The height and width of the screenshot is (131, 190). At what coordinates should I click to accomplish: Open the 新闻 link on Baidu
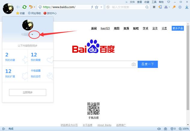coord(94,28)
